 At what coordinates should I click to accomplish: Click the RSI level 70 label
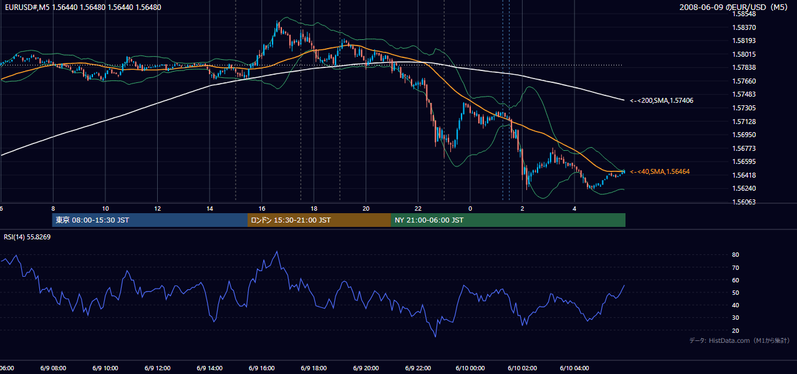[x=736, y=267]
